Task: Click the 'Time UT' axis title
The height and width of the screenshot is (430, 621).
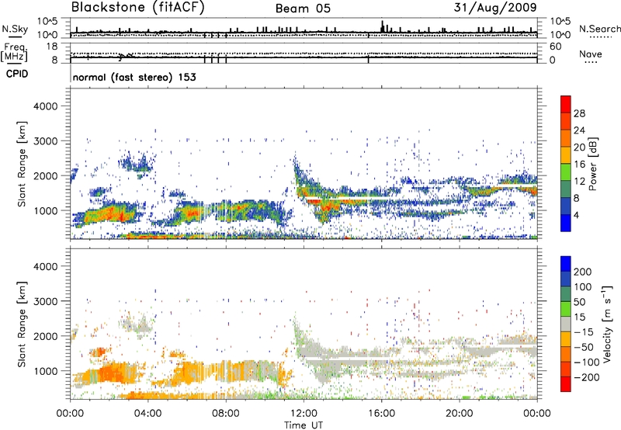Action: (304, 425)
